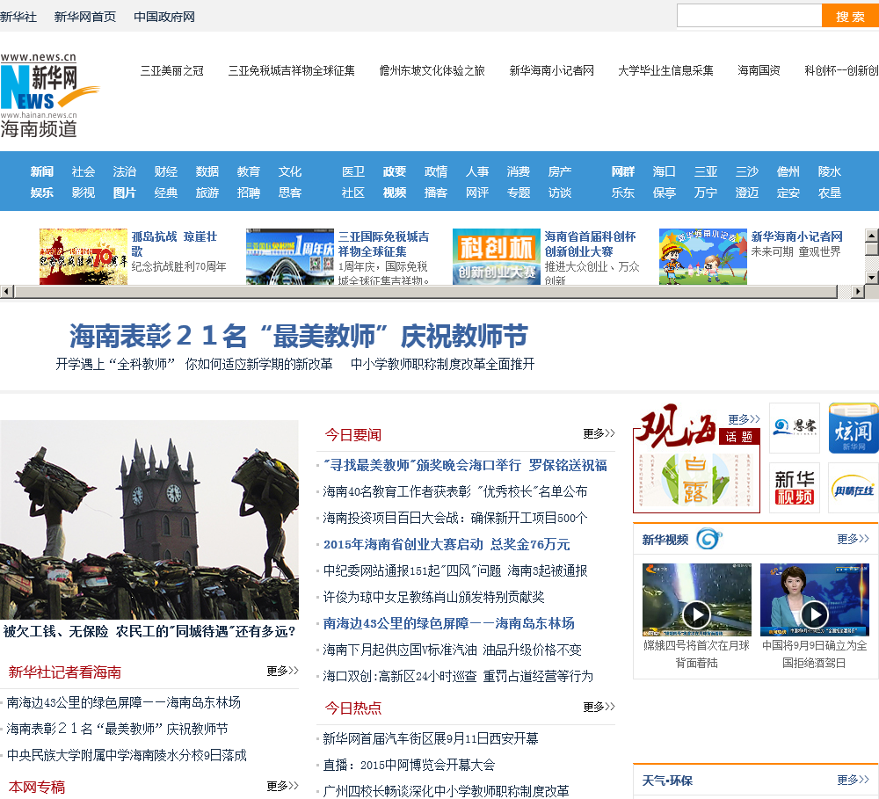This screenshot has height=799, width=879.
Task: Select 海口 in the navigation bar
Action: pos(665,171)
